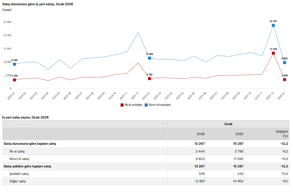Select the red 3 316 chart marker
293x192 pixels.
click(x=14, y=80)
